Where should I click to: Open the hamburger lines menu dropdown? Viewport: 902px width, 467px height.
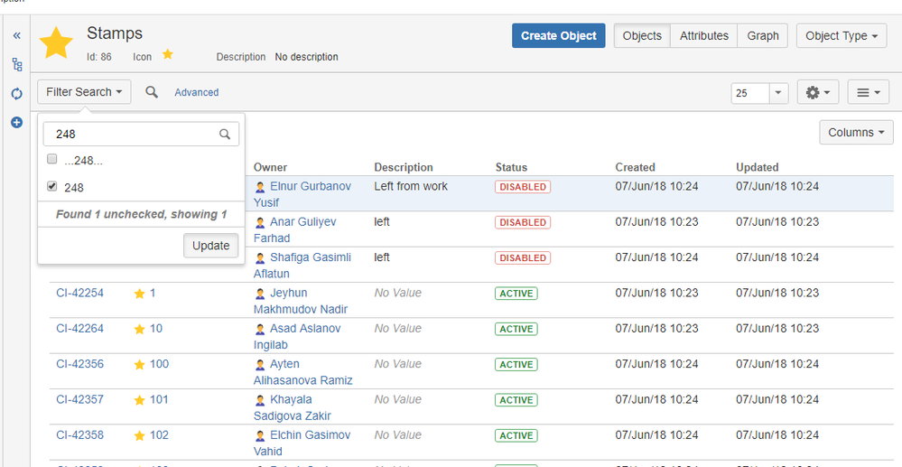pyautogui.click(x=868, y=92)
